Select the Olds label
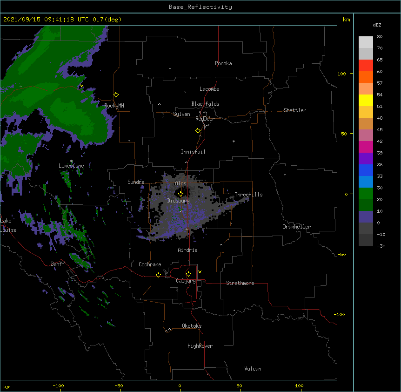Viewport: 401px width, 392px height. [x=180, y=183]
